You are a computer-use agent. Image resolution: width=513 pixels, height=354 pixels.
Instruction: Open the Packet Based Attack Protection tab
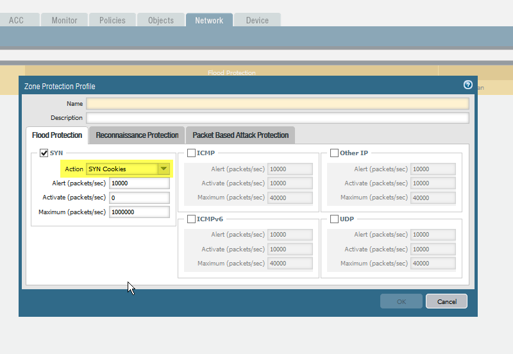pos(240,135)
